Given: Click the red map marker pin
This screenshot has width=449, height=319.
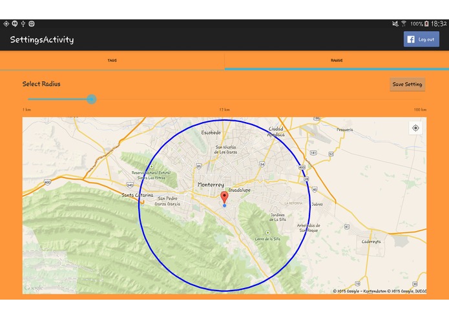Looking at the screenshot, I should (x=224, y=198).
